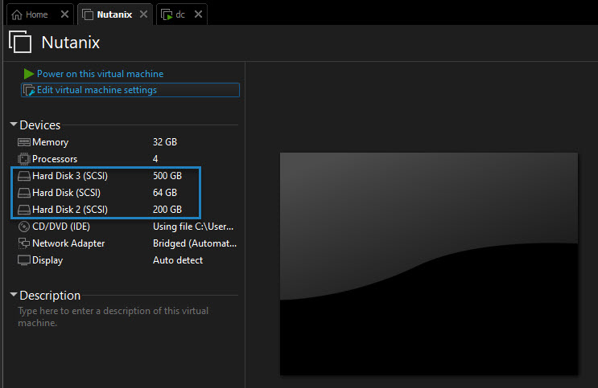Select the Memory chip icon

tap(23, 142)
